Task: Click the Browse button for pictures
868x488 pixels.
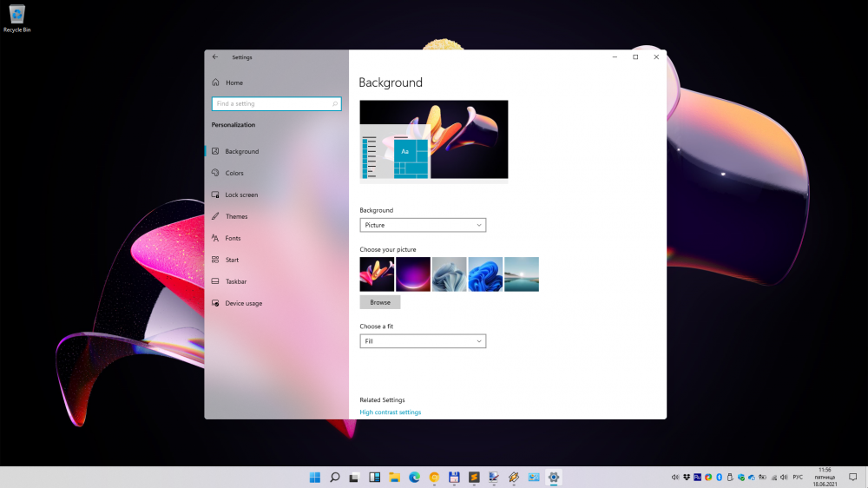Action: 380,302
